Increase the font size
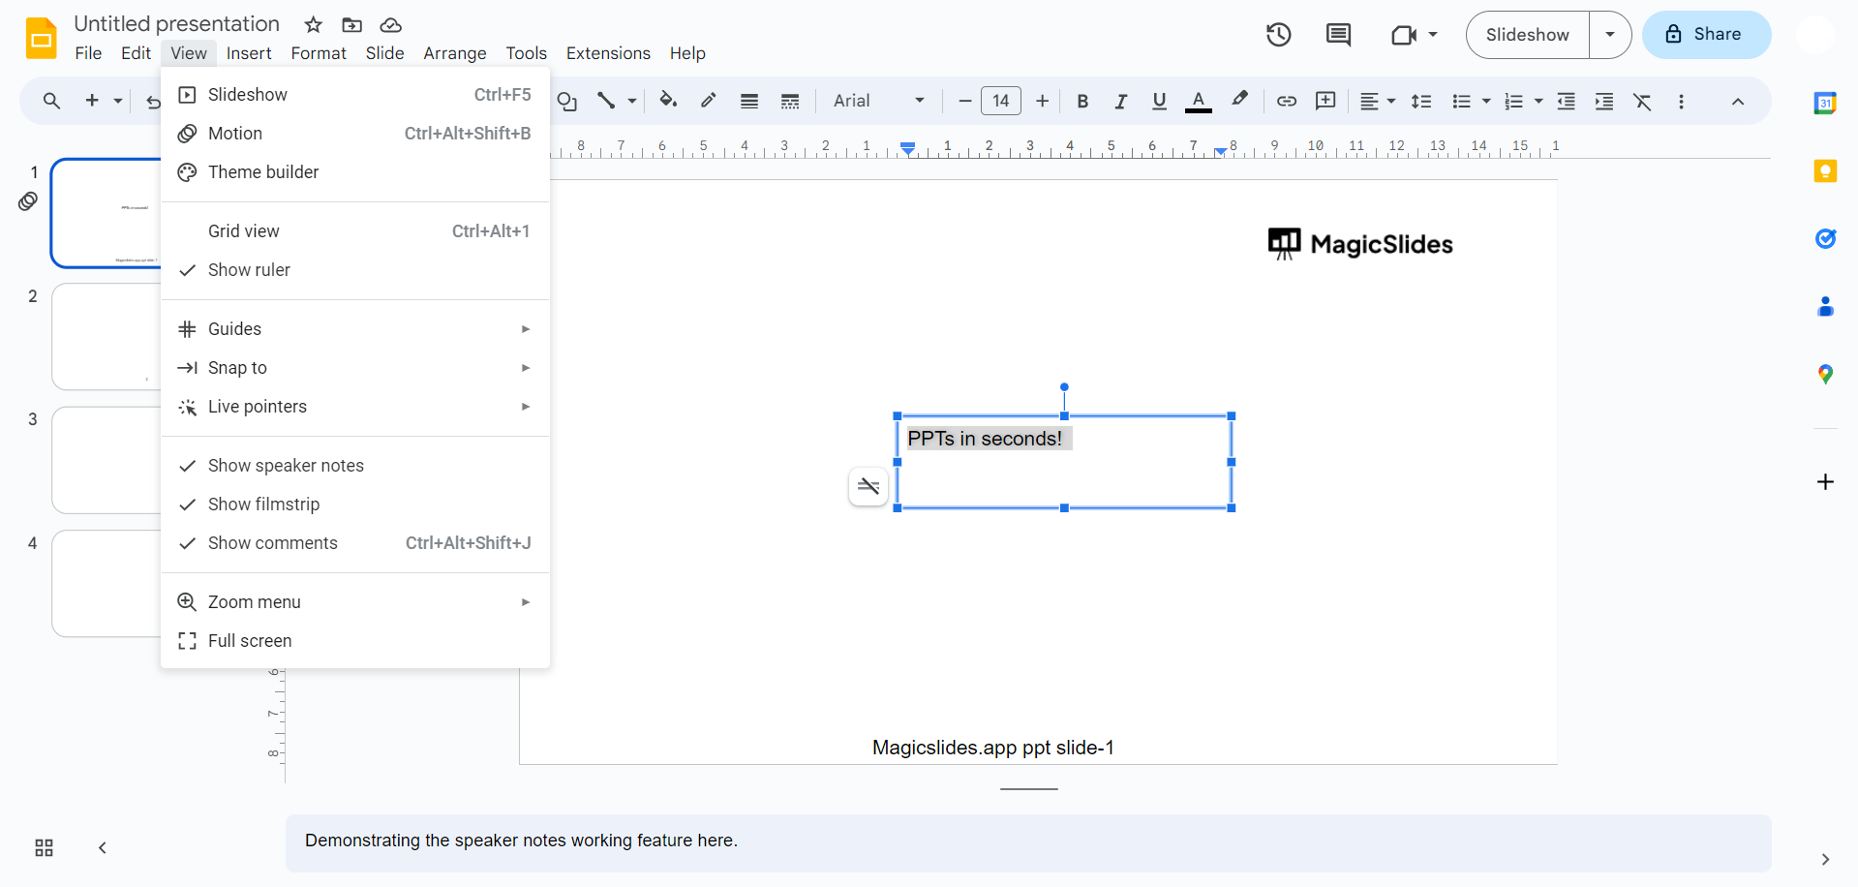 tap(1042, 101)
